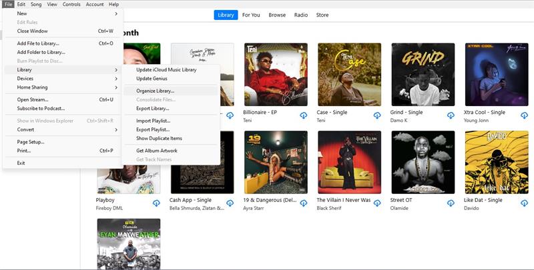Screen dimensions: 534x270
Task: Open Xtra Cool album artwork
Action: pyautogui.click(x=497, y=75)
